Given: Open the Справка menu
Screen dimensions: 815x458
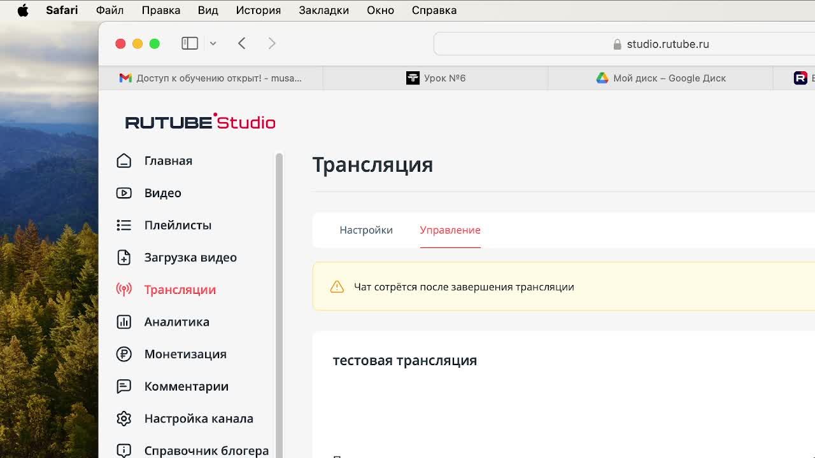Looking at the screenshot, I should click(434, 10).
